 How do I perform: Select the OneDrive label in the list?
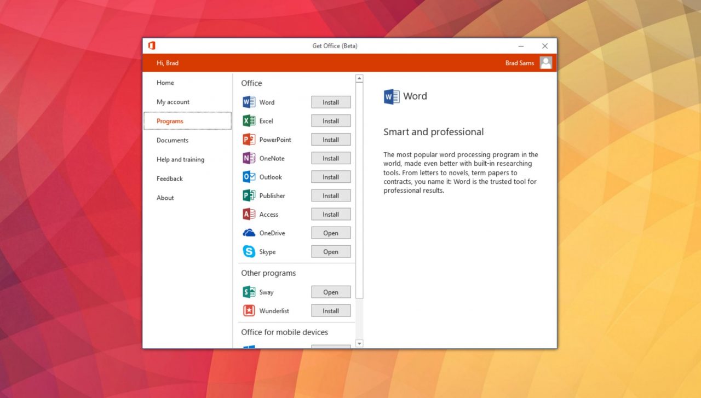point(272,233)
